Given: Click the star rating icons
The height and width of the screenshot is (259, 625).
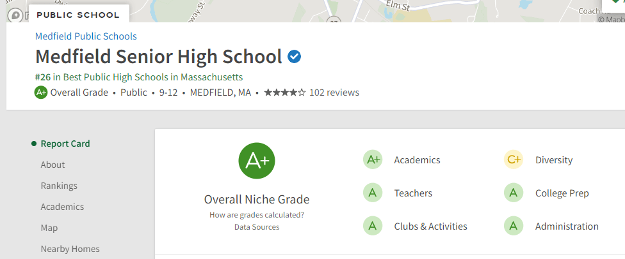Looking at the screenshot, I should [284, 93].
